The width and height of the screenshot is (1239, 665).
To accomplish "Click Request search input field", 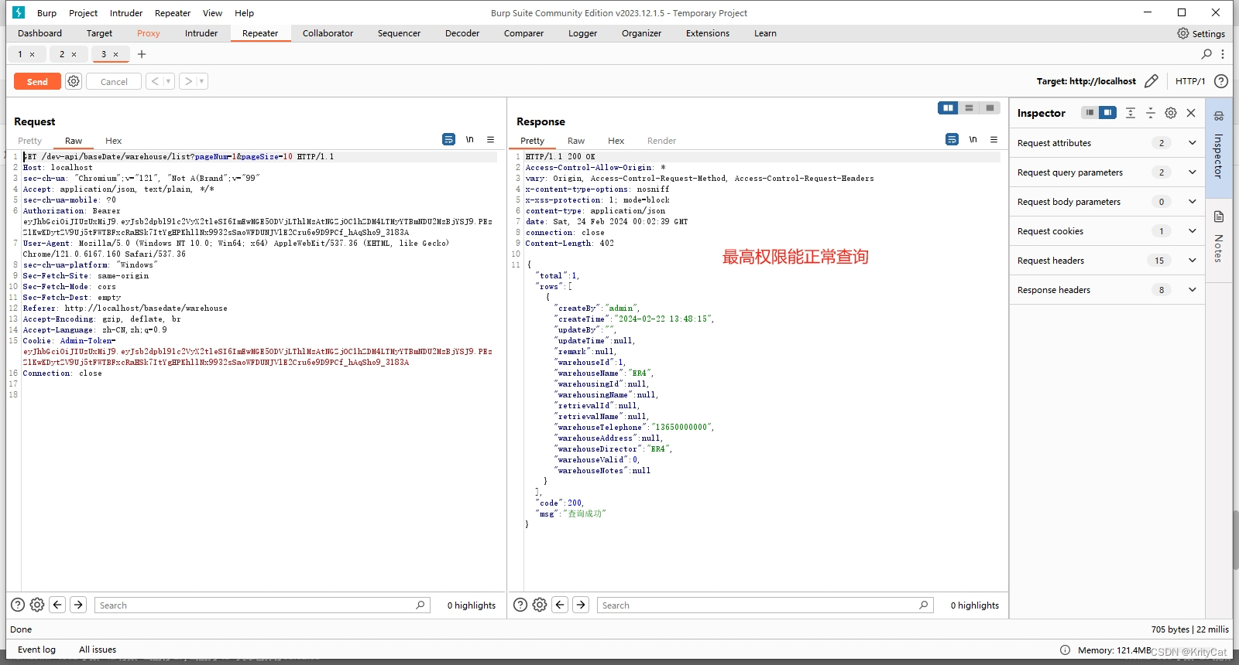I will point(262,605).
